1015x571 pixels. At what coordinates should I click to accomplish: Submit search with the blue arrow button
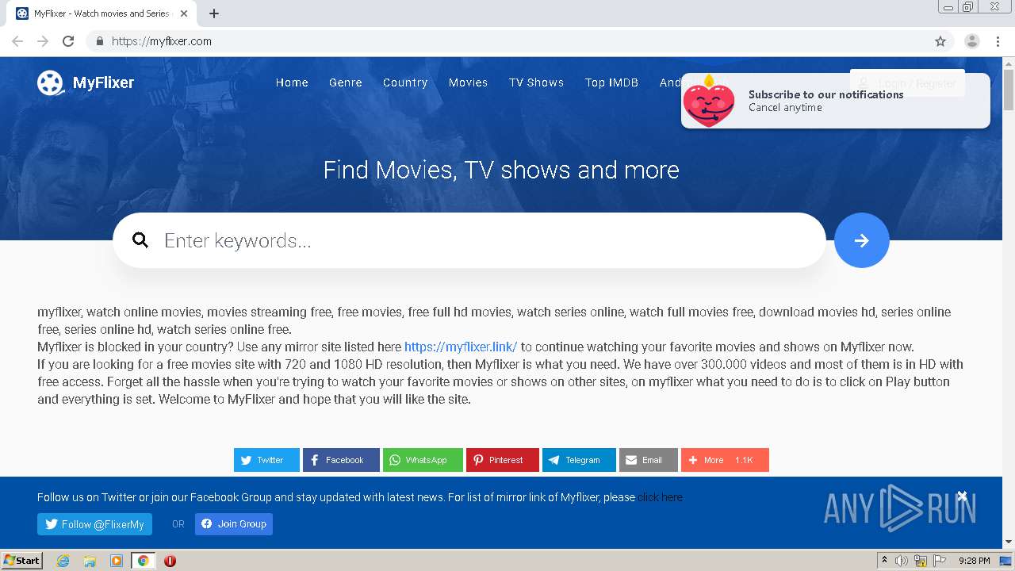[862, 240]
